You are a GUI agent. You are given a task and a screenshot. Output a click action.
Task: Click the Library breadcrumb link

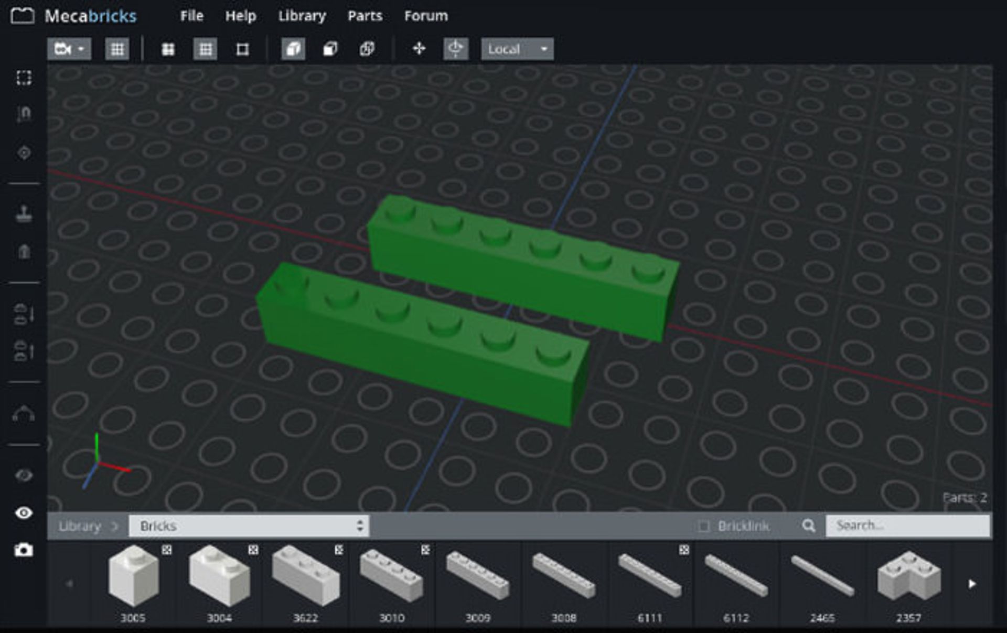[x=79, y=527]
